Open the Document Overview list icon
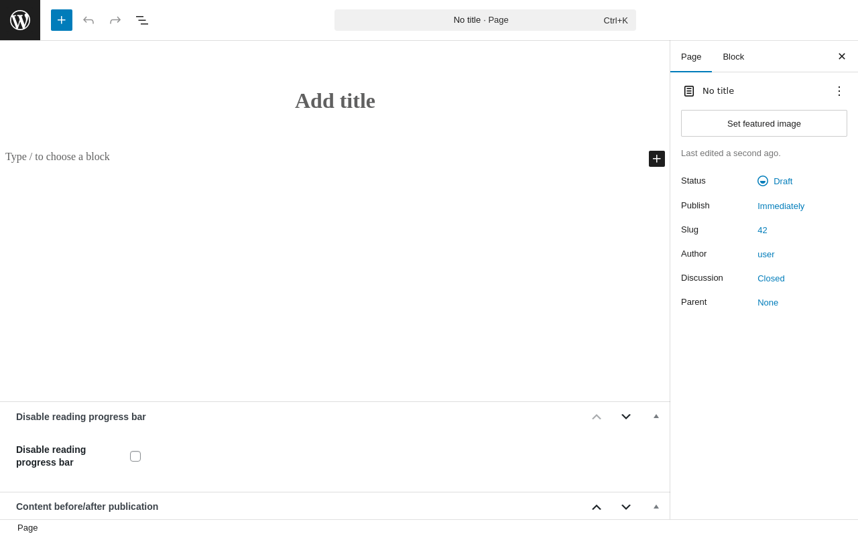 point(142,20)
